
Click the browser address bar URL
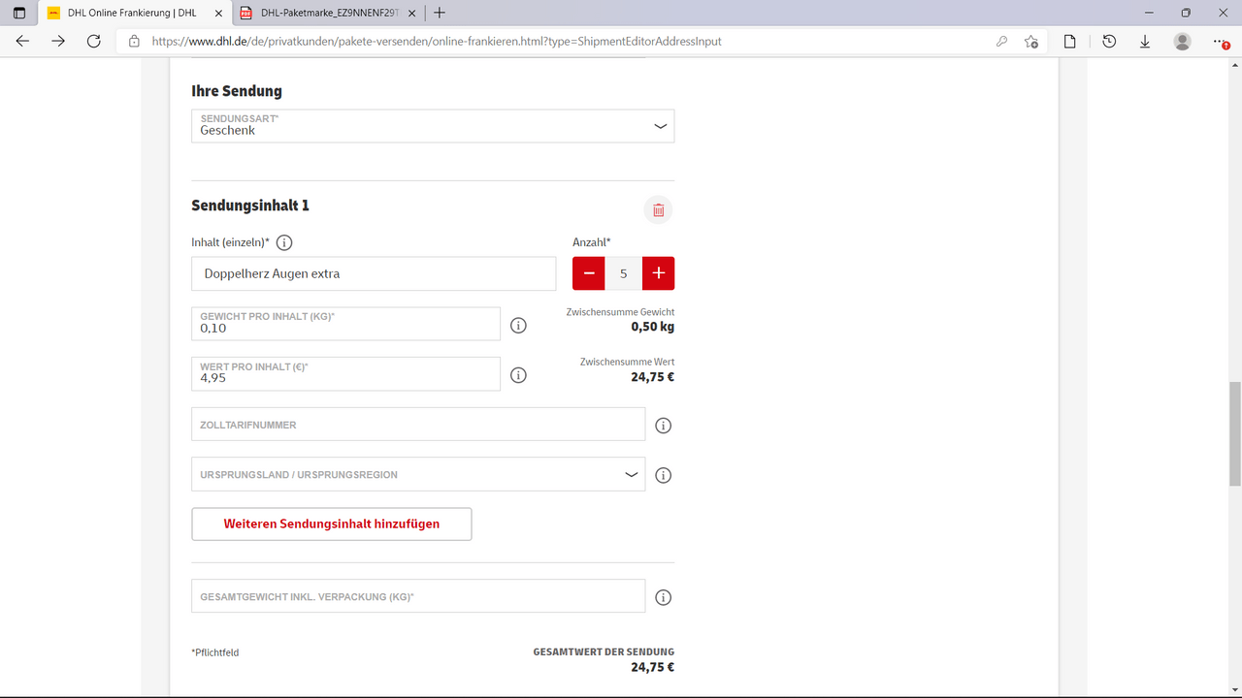(x=437, y=42)
